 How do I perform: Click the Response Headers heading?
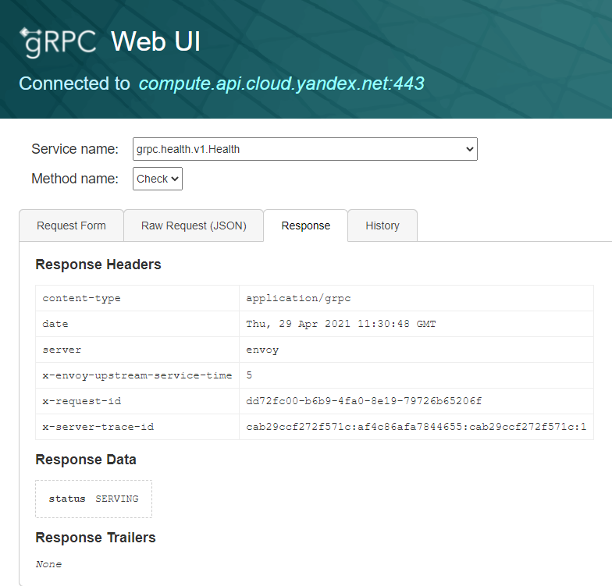[x=98, y=265]
